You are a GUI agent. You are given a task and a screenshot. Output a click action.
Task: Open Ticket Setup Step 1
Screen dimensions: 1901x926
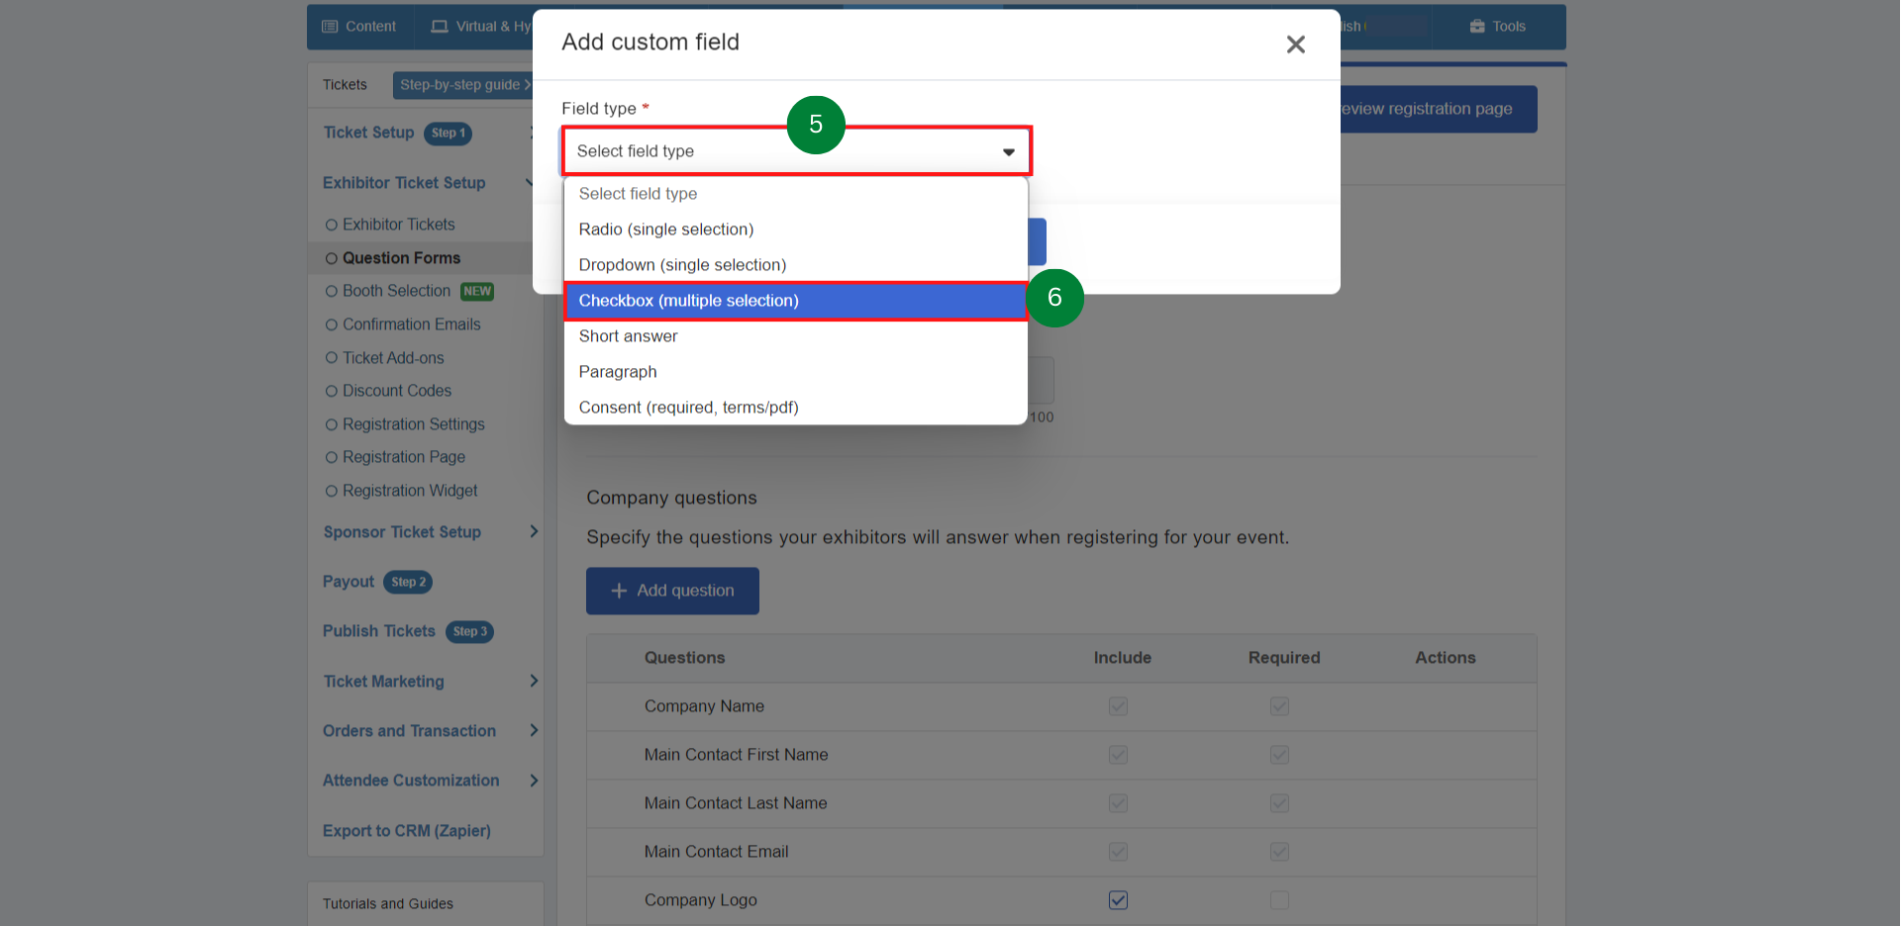(x=397, y=133)
